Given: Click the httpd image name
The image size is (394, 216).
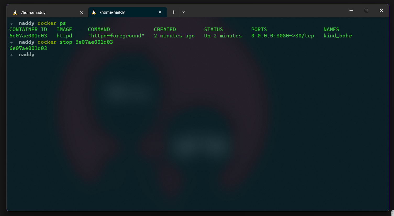Looking at the screenshot, I should [64, 36].
